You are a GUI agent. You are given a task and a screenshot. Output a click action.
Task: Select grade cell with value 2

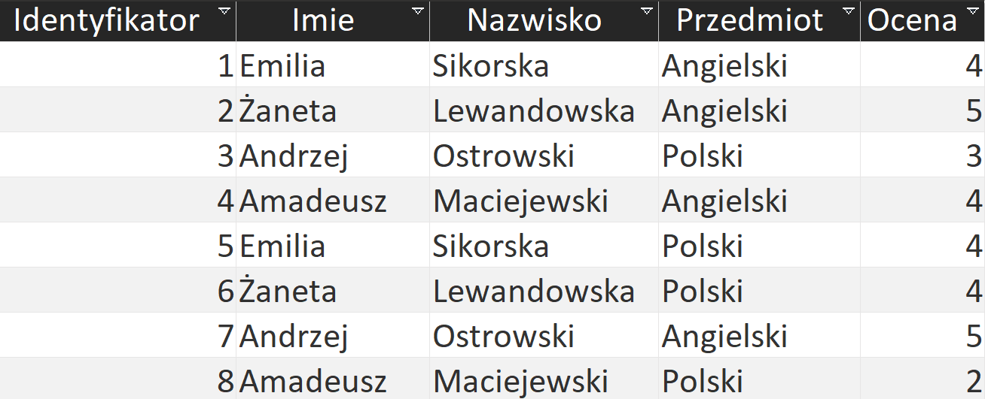[922, 379]
